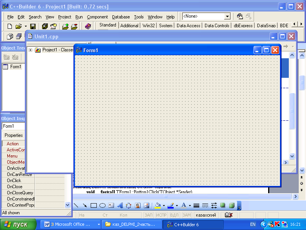Viewport: 306px width, 230px height.
Task: Open the Project menu
Action: tap(65, 17)
